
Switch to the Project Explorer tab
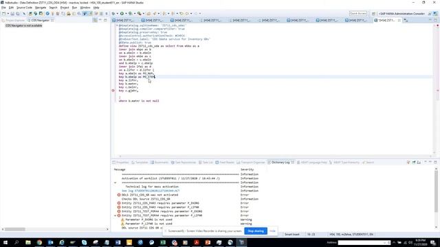13,20
